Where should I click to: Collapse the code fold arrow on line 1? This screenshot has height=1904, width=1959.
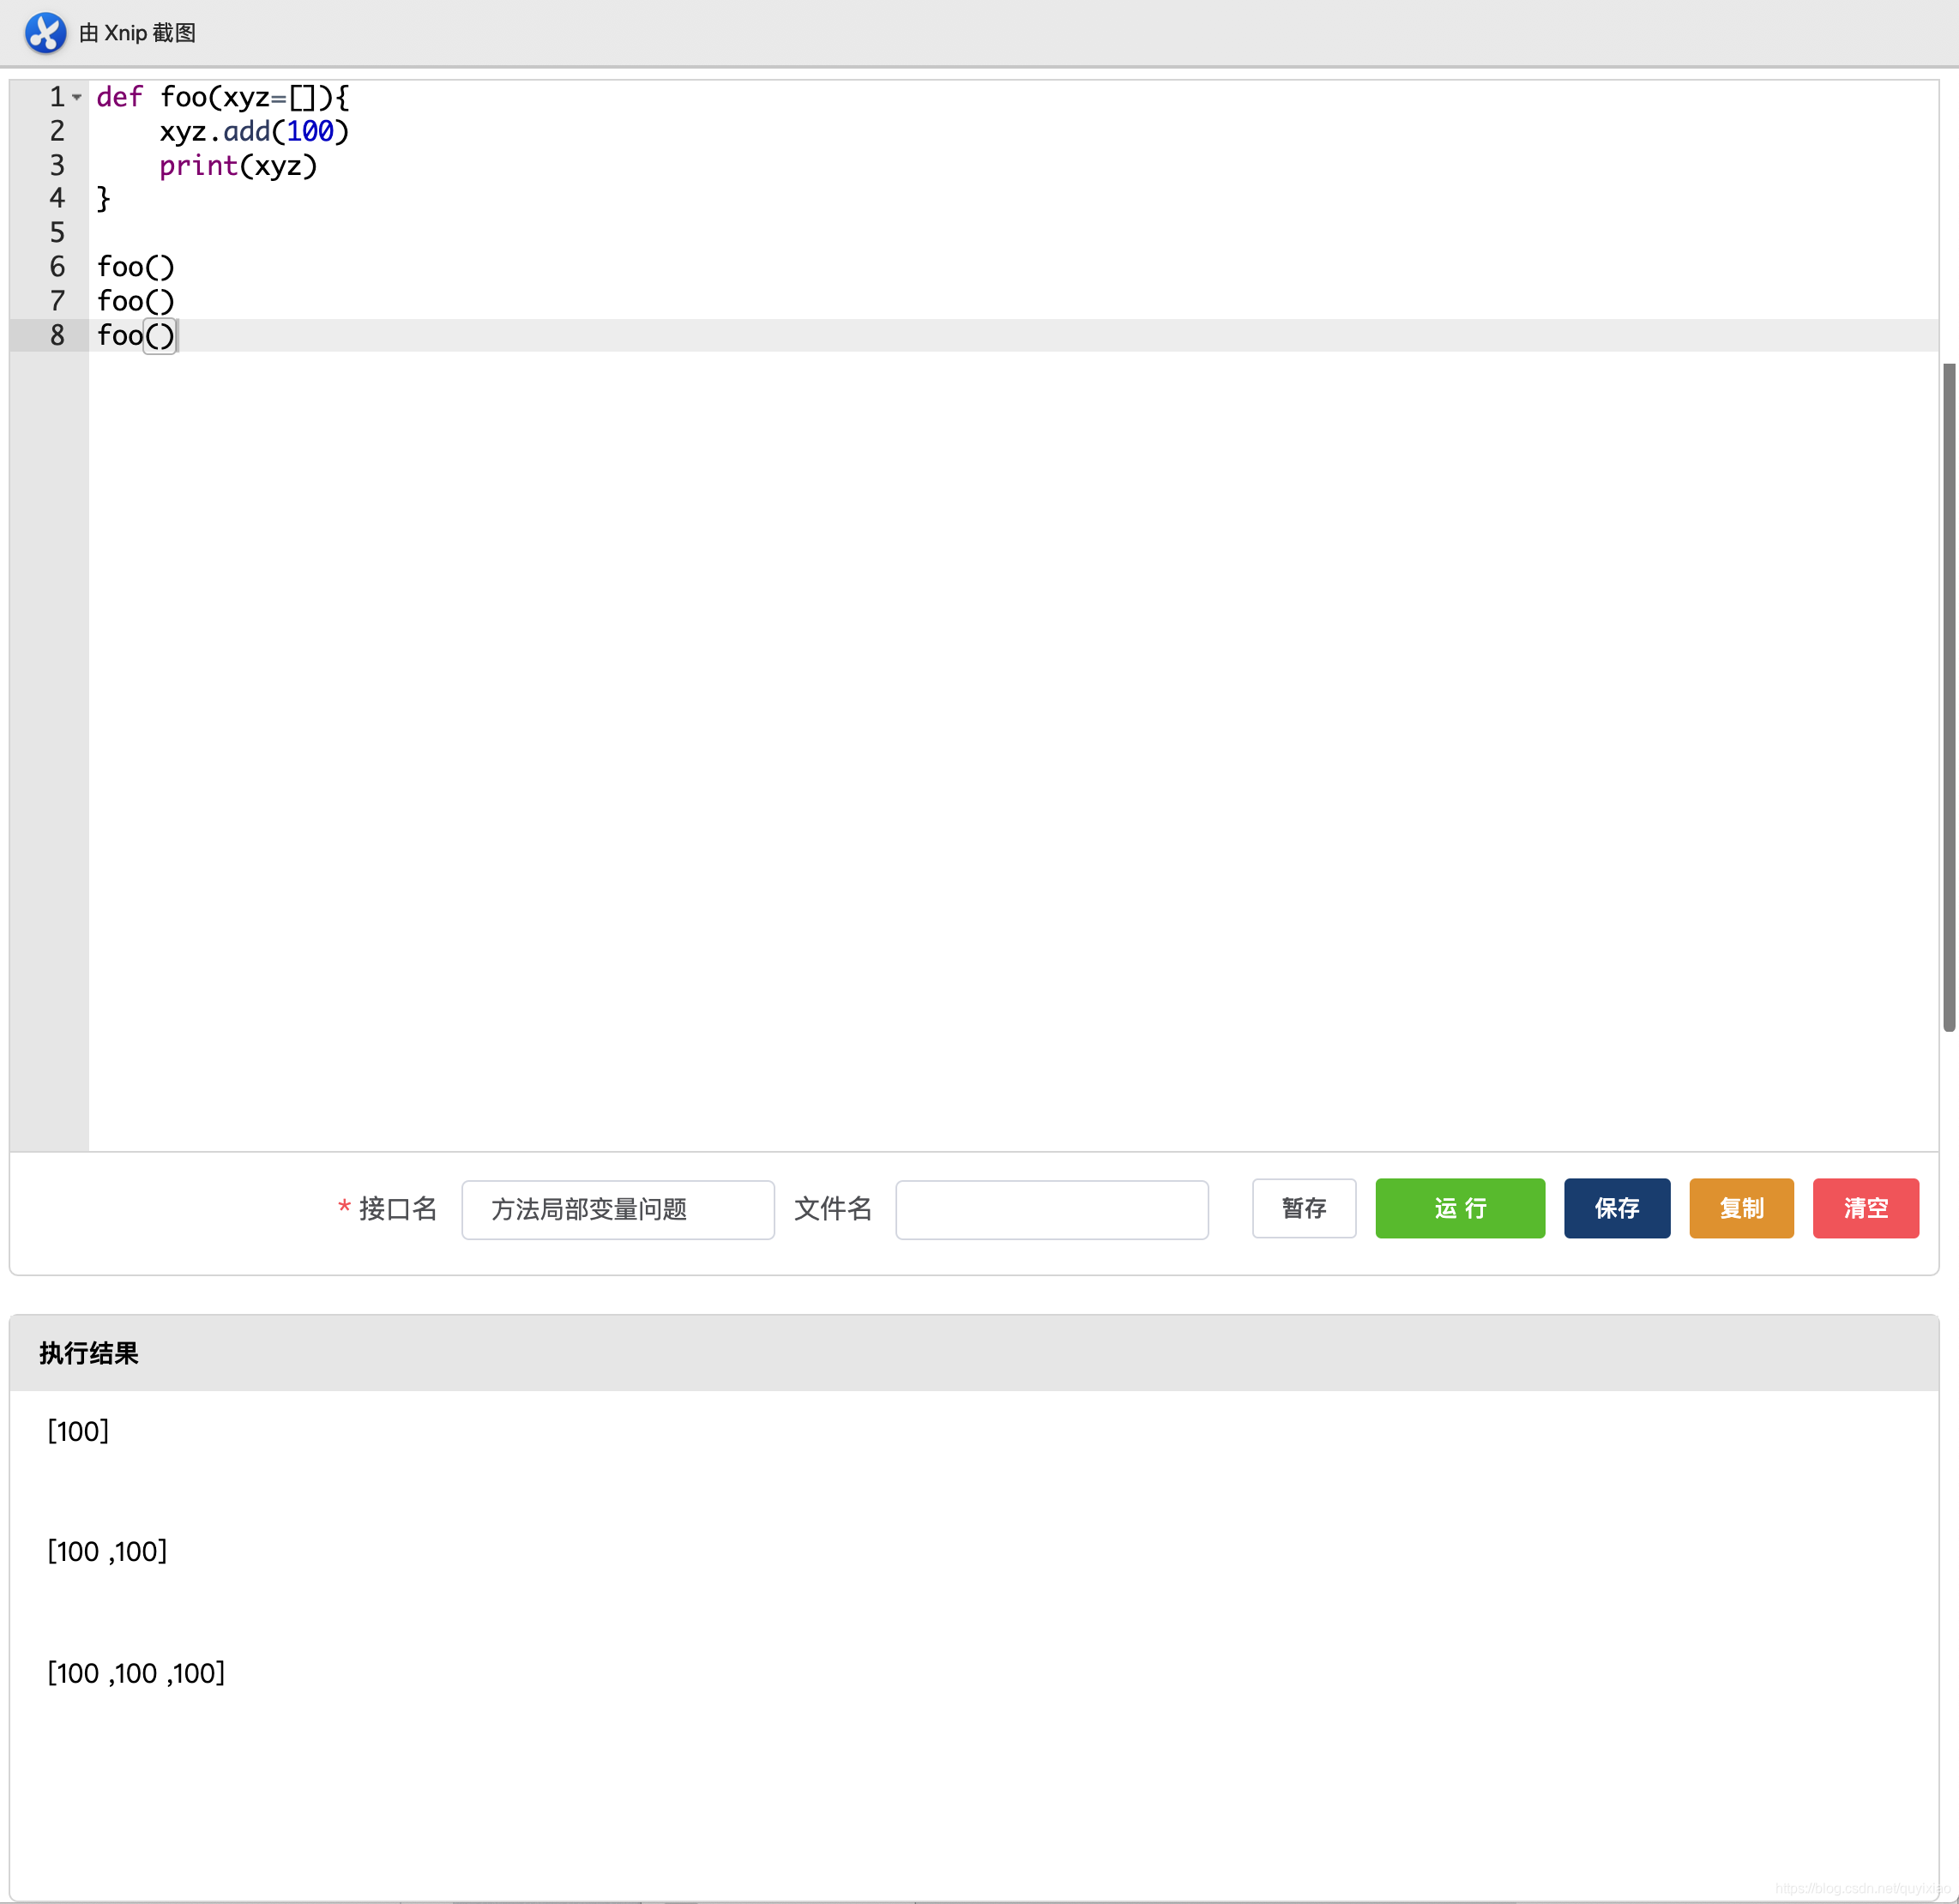77,98
